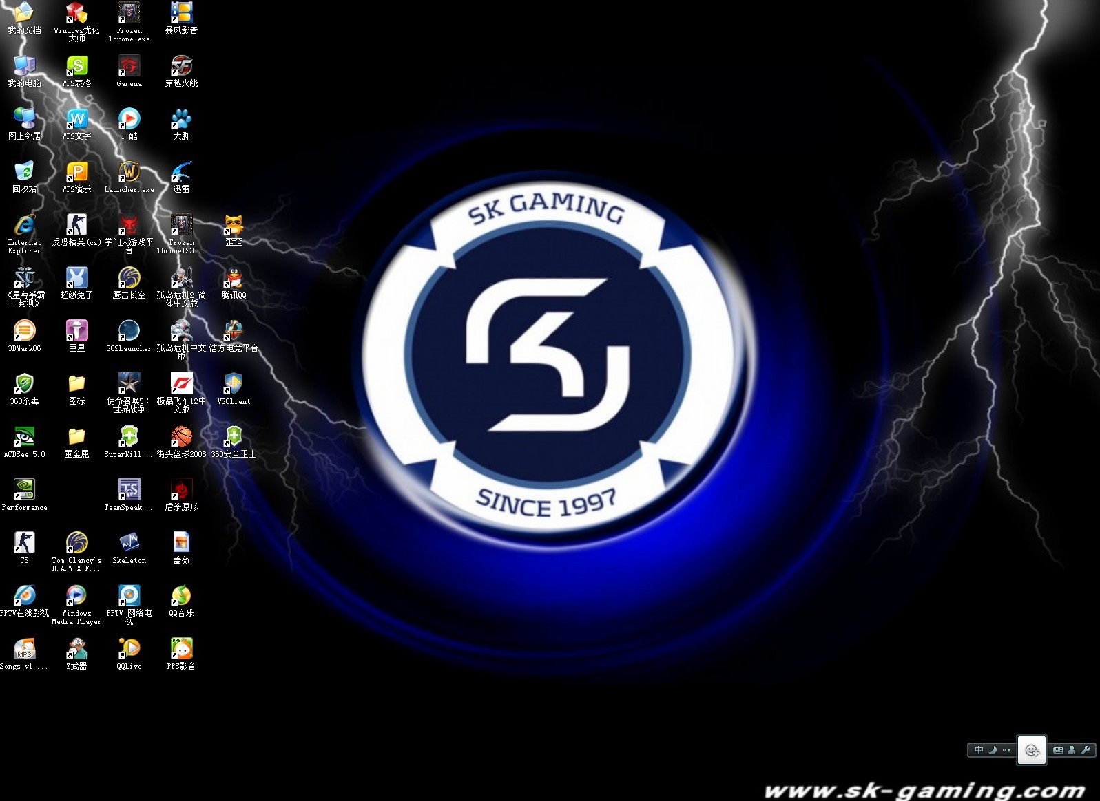The height and width of the screenshot is (801, 1100).
Task: Select the 巨星 microphone icon
Action: pos(76,331)
